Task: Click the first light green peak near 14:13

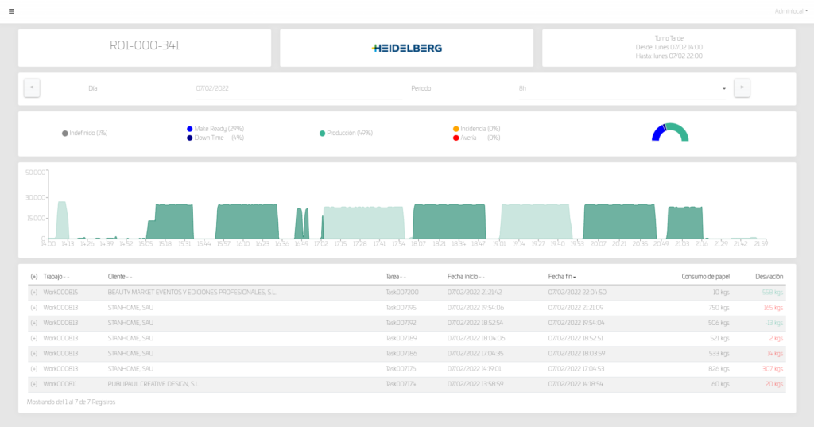Action: (62, 219)
